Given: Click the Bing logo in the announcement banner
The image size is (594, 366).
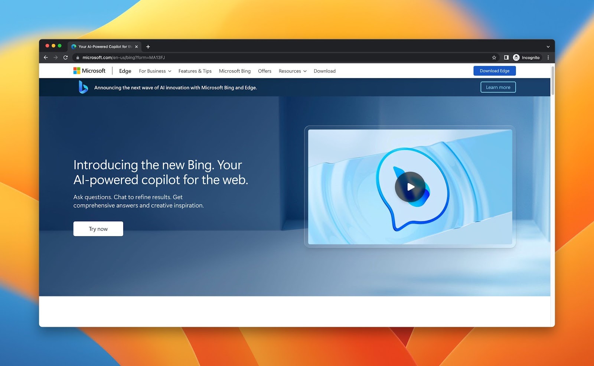Looking at the screenshot, I should 83,87.
